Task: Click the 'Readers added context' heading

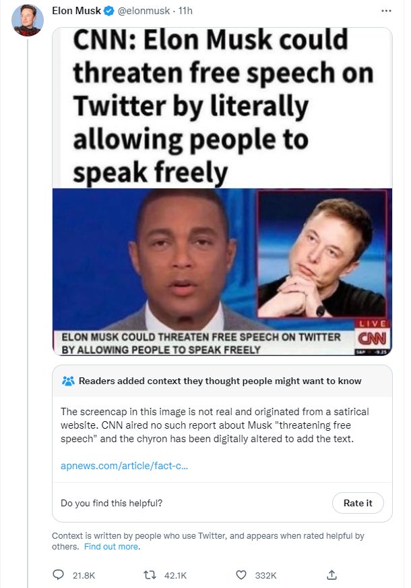Action: [x=220, y=381]
